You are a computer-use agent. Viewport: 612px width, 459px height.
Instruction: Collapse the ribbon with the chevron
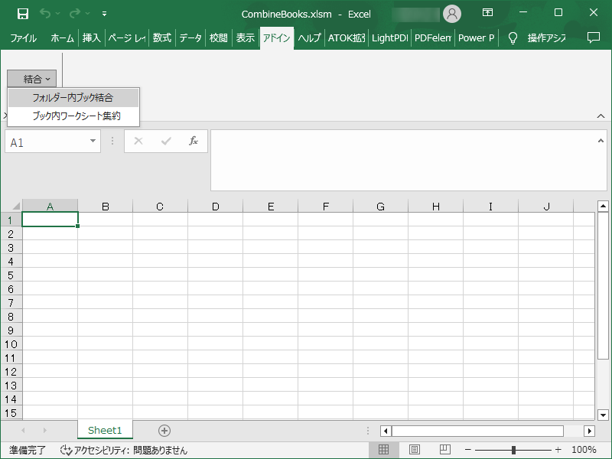pos(601,116)
